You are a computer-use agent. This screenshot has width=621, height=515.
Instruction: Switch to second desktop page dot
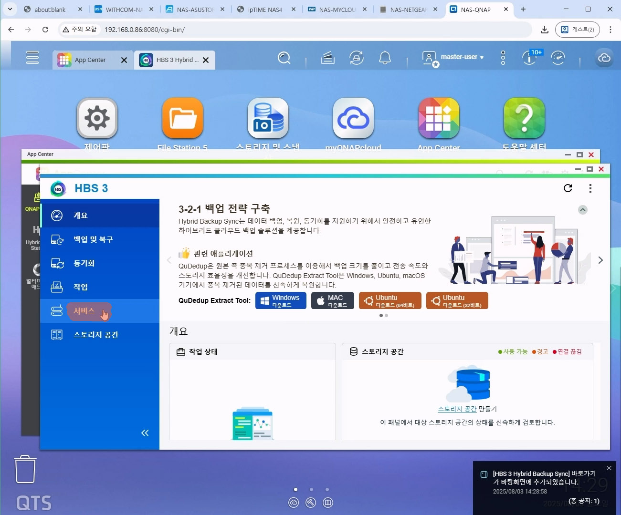311,489
